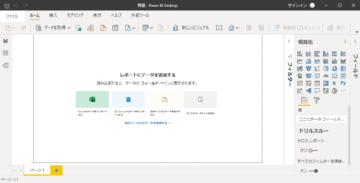This screenshot has height=183, width=360.
Task: Pick the KPI visual
Action: tap(300, 83)
